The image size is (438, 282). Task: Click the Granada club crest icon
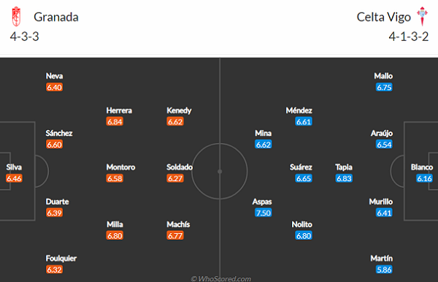click(x=16, y=17)
